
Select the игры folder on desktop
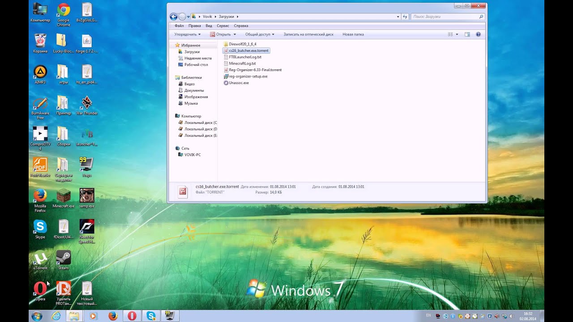click(x=63, y=74)
